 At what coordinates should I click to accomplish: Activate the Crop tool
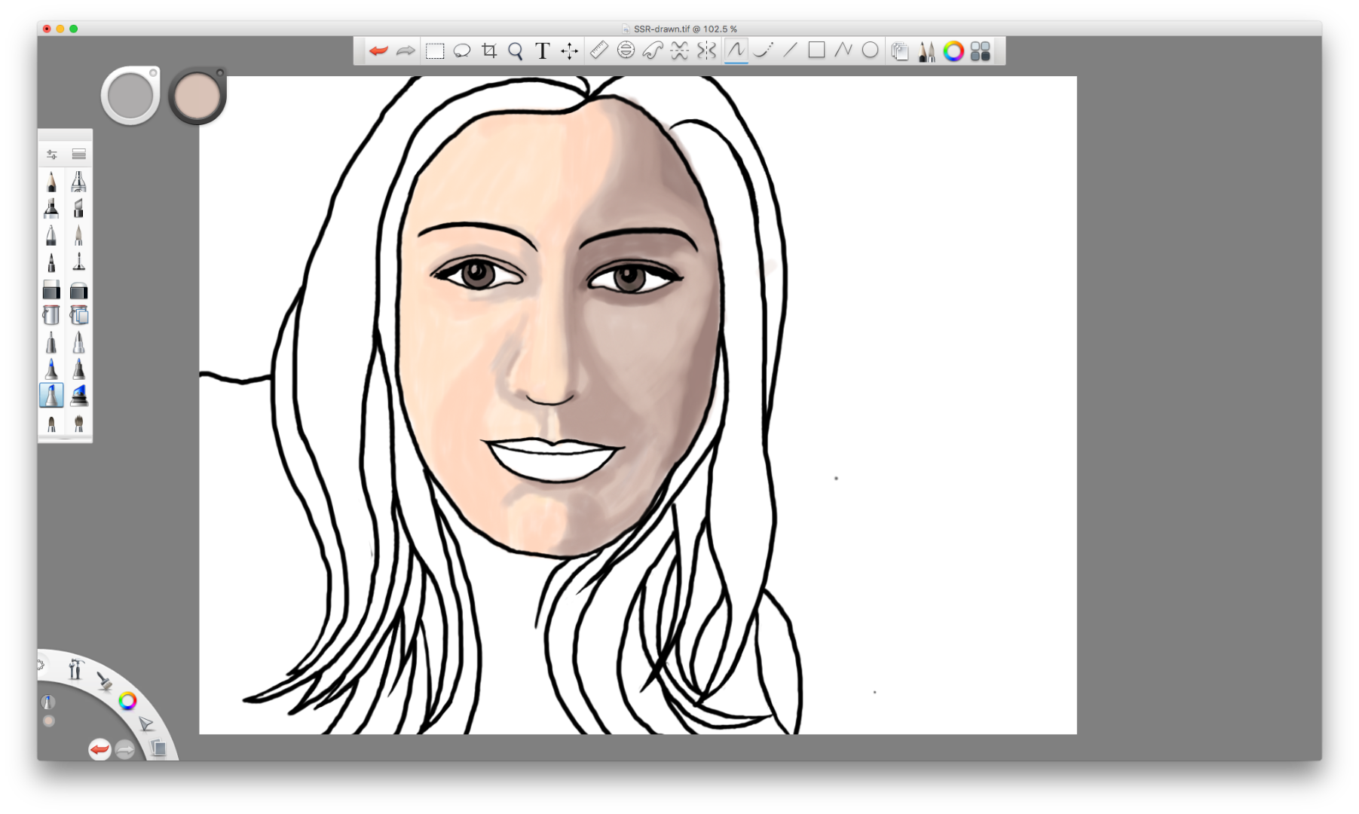click(x=489, y=51)
